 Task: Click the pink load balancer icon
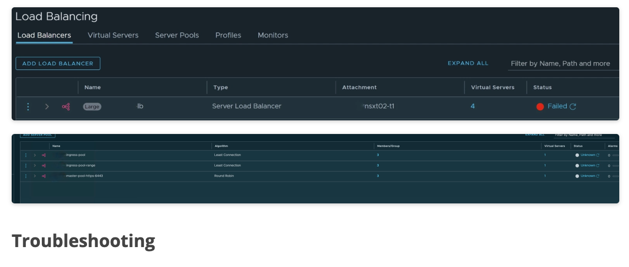[66, 106]
